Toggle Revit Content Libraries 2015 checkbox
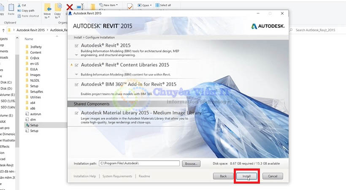Viewport: 346px width, 190px height. coord(76,65)
